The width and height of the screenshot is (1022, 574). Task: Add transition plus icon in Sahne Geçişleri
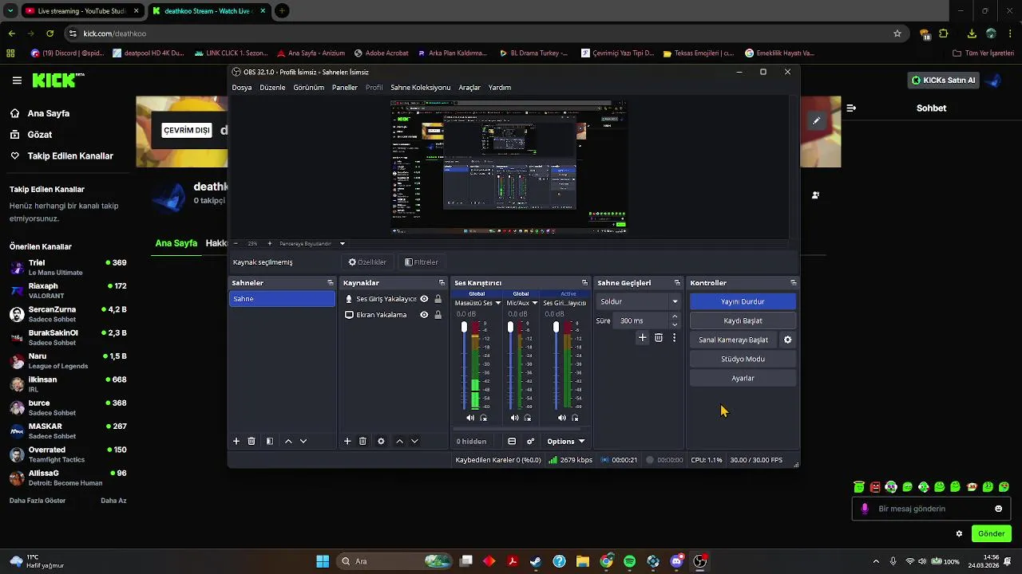click(x=642, y=338)
